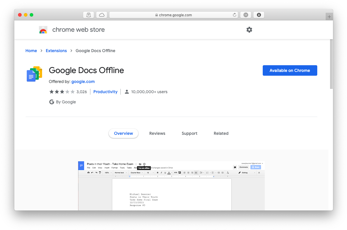Click the page's vertical scrollbar thumb
347x230 pixels.
coord(331,64)
